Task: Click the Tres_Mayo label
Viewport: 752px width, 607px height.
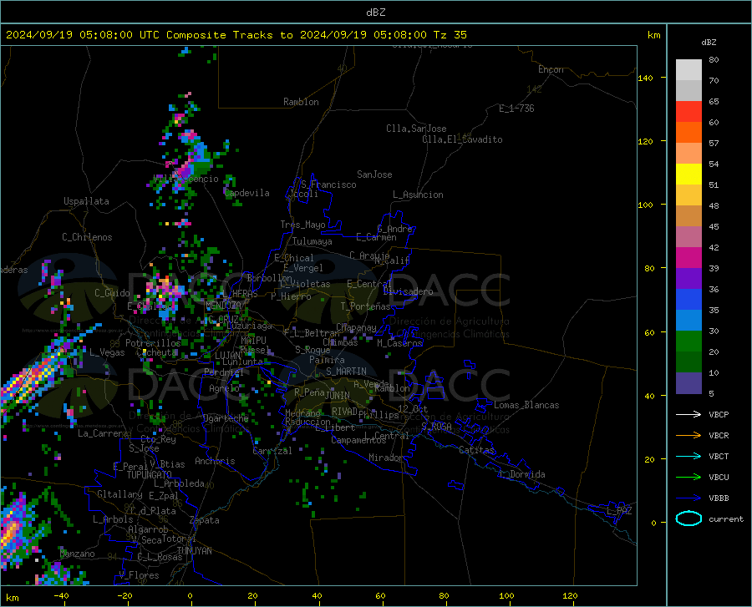Action: coord(302,225)
